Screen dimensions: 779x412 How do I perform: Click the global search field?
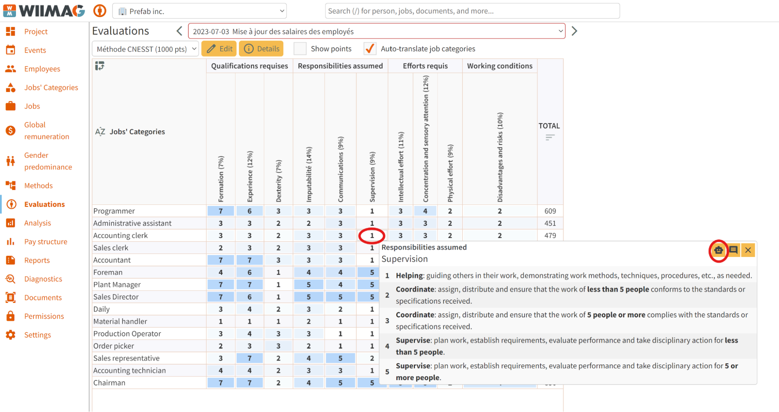click(x=472, y=11)
